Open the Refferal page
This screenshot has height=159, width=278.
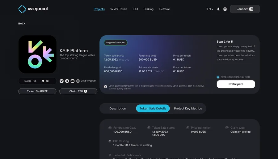click(x=165, y=9)
